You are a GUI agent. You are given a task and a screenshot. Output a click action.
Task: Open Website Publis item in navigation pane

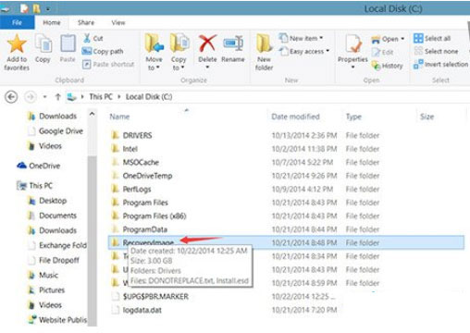click(x=63, y=320)
